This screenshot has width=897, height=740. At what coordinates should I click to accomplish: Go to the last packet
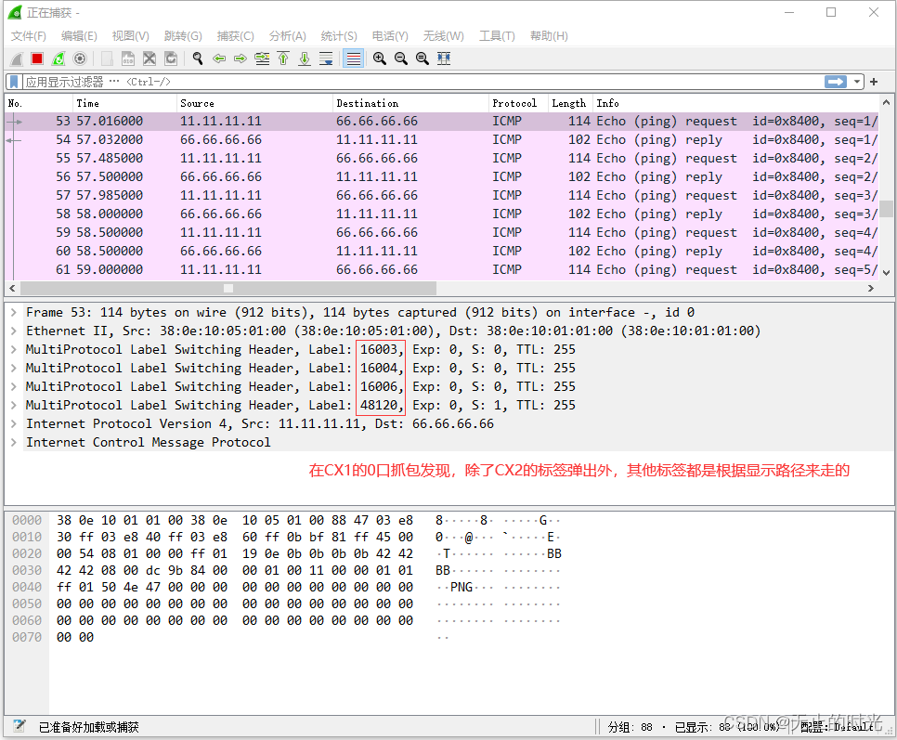(305, 58)
